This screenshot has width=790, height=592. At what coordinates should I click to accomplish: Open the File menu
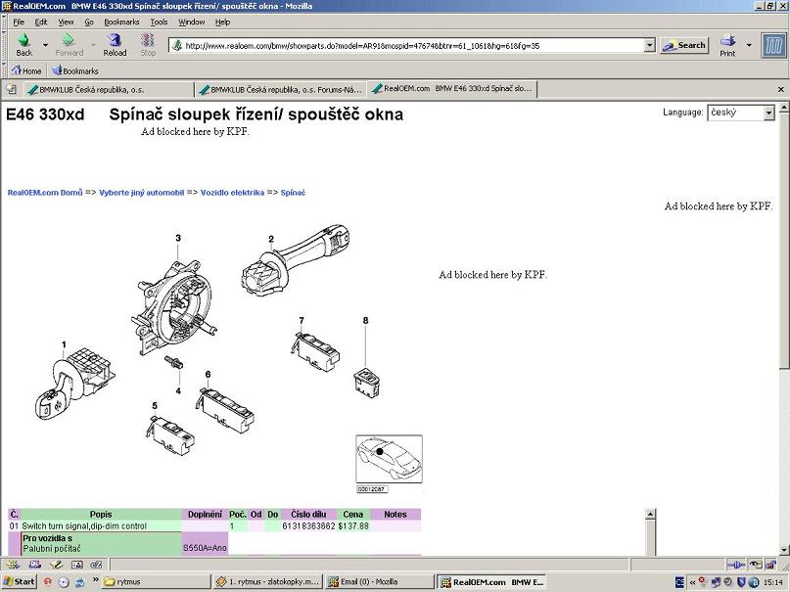[x=19, y=23]
